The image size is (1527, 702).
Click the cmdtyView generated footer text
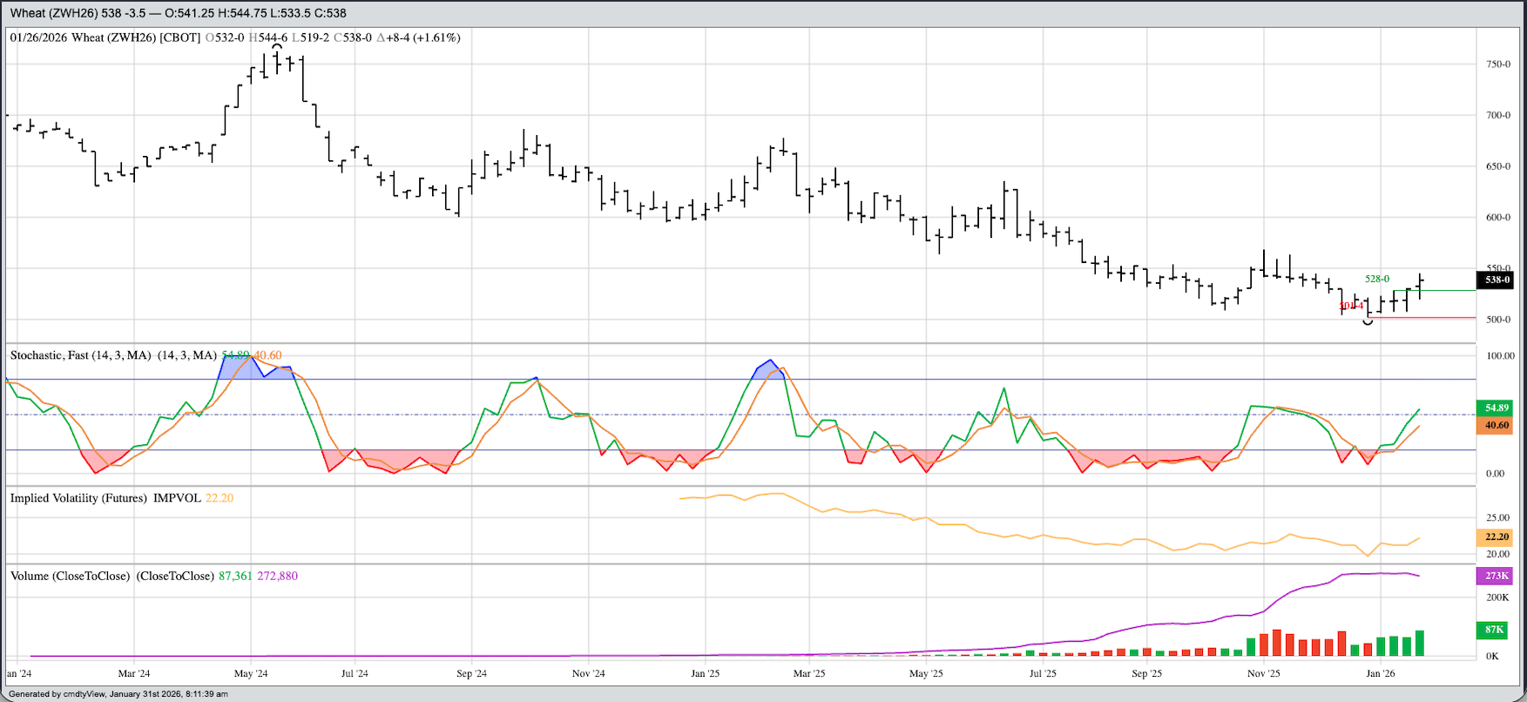pyautogui.click(x=118, y=694)
